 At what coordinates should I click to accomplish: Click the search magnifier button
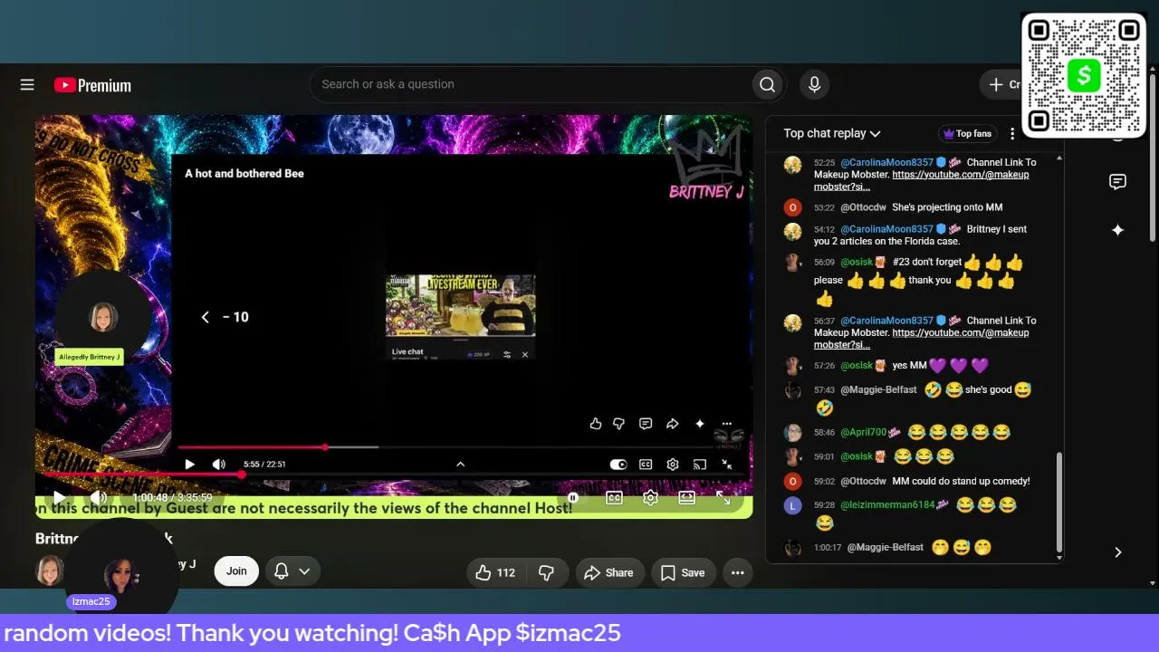pyautogui.click(x=767, y=84)
